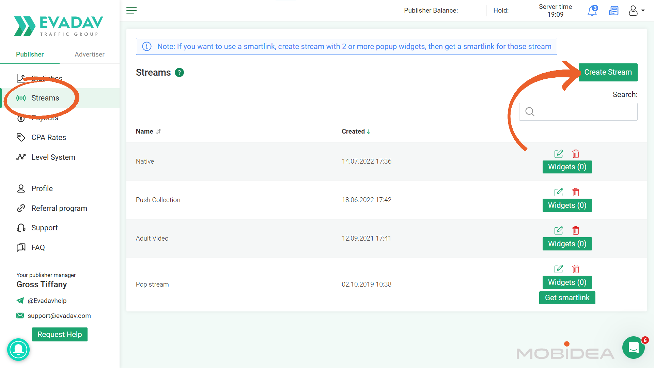Image resolution: width=654 pixels, height=368 pixels.
Task: Delete the Native stream
Action: click(576, 154)
